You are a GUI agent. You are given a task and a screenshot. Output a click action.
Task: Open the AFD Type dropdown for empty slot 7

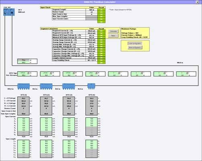tap(164, 73)
